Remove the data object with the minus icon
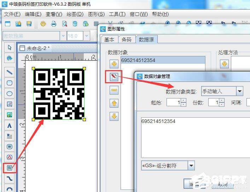This screenshot has height=192, width=250. point(114,90)
